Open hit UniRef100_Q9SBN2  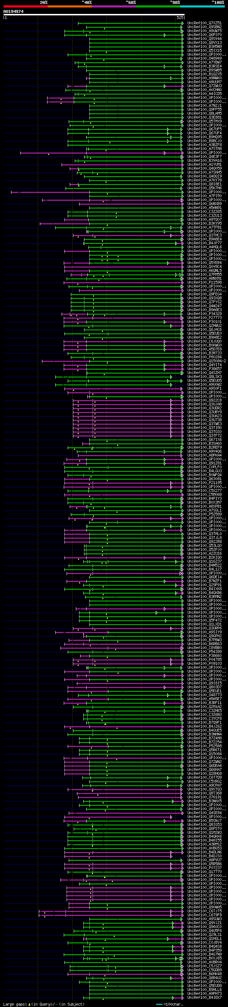[x=204, y=28]
